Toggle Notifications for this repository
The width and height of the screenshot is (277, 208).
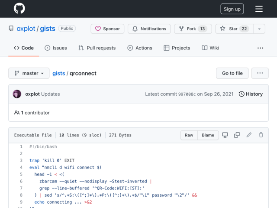(x=149, y=29)
